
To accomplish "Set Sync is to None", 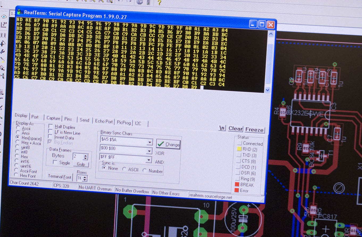I will click(x=104, y=168).
